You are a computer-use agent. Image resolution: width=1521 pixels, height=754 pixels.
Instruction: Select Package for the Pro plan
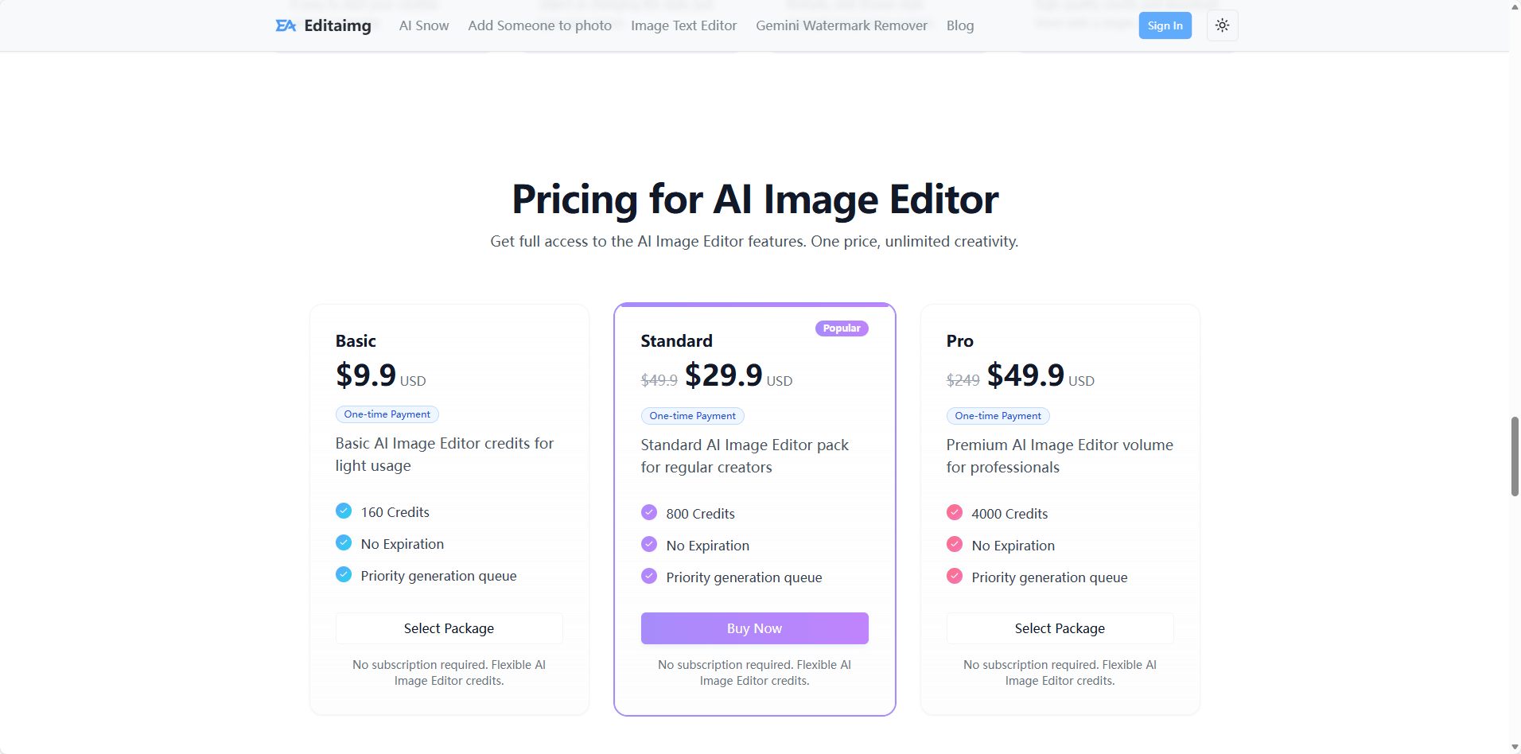point(1060,628)
